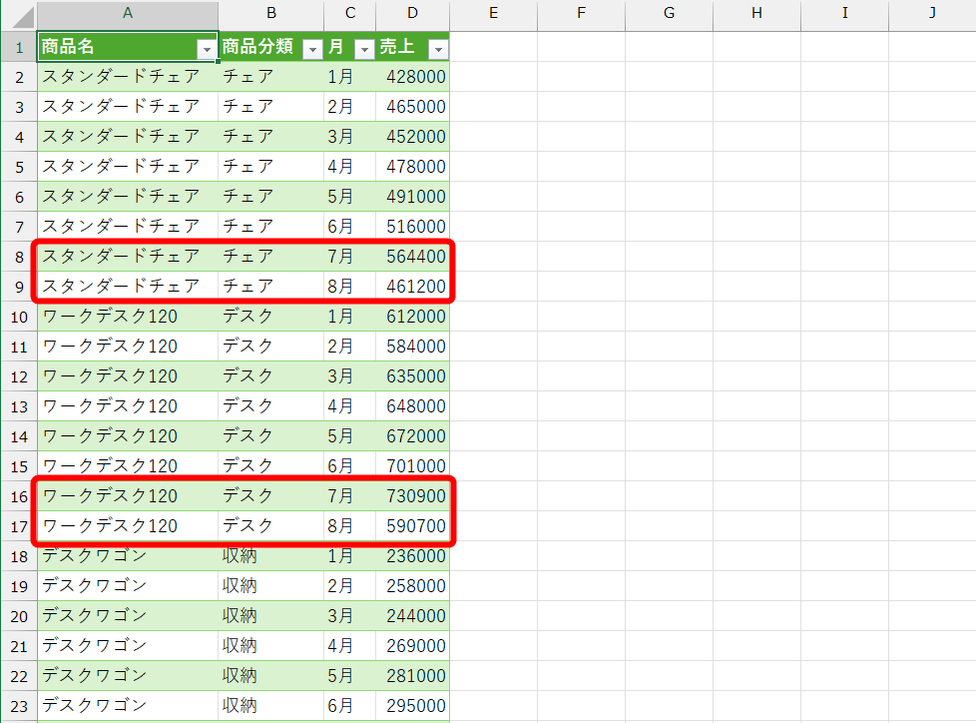The width and height of the screenshot is (976, 723).
Task: Click デスクワゴン in row 19
Action: 128,586
